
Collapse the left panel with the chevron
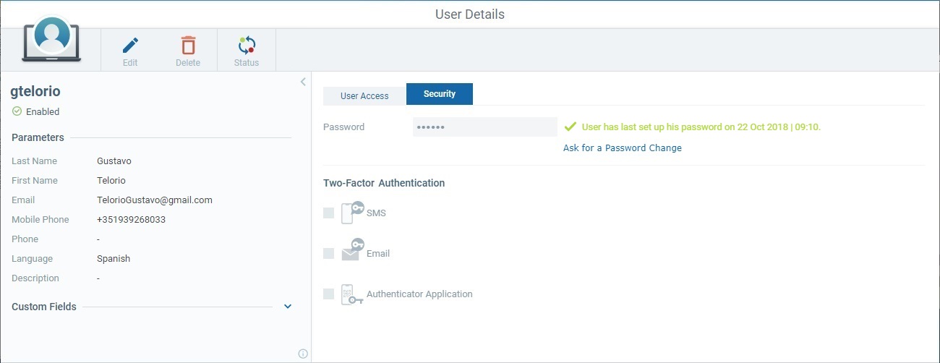coord(304,82)
